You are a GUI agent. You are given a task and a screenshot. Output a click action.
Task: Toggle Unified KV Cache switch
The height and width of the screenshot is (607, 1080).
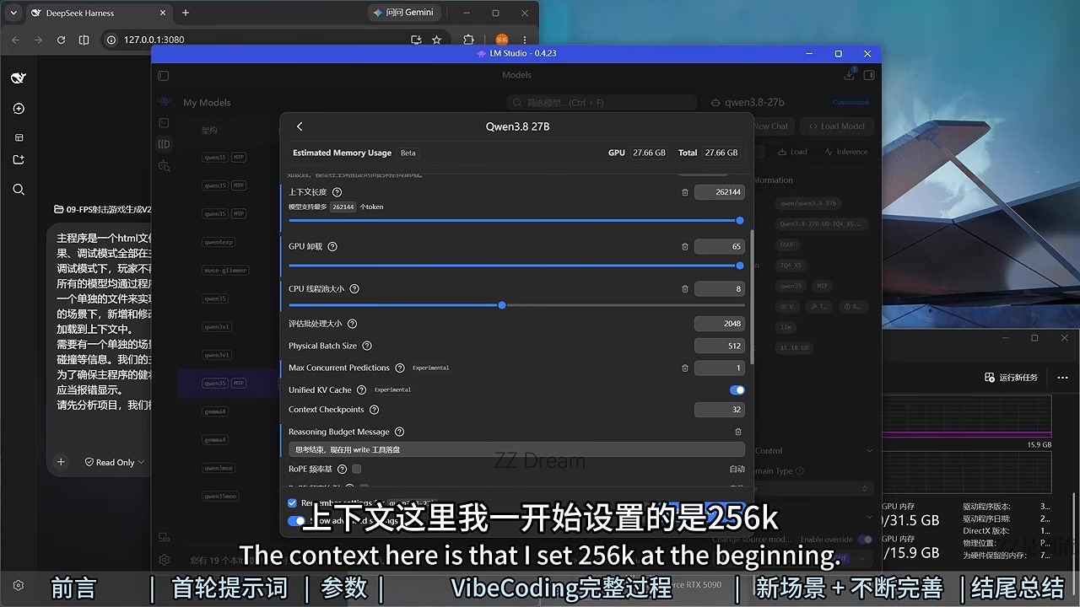[737, 389]
